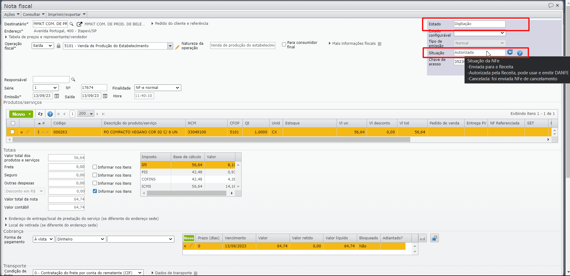The width and height of the screenshot is (570, 276).
Task: Refresh the products grid
Action: pyautogui.click(x=40, y=114)
